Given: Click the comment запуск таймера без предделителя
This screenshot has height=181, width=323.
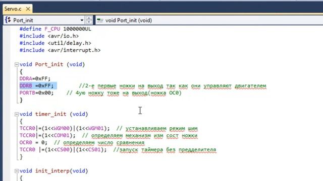Looking at the screenshot, I should [x=165, y=150].
